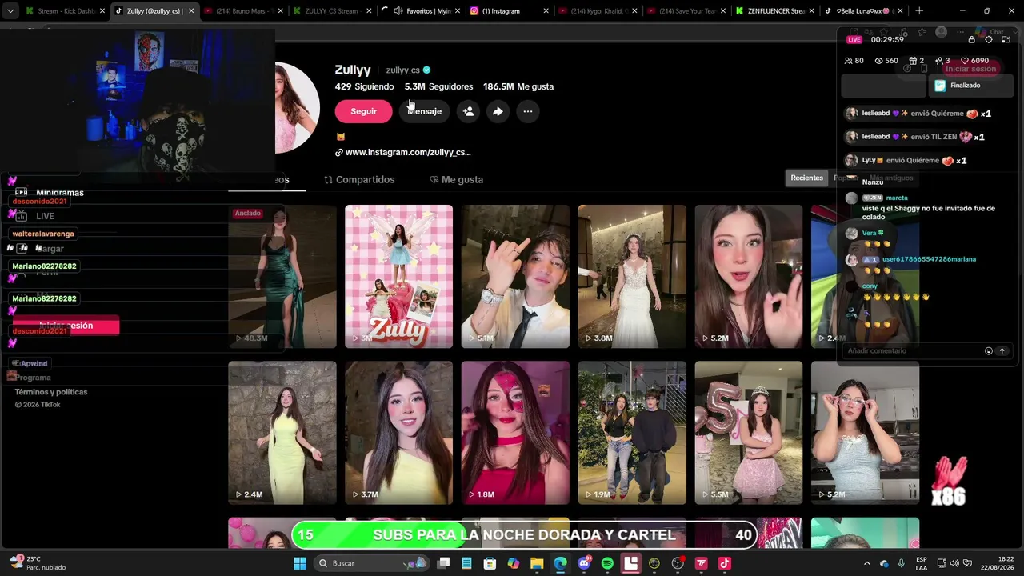Select the Recientes sort button
The image size is (1024, 576).
pyautogui.click(x=806, y=178)
